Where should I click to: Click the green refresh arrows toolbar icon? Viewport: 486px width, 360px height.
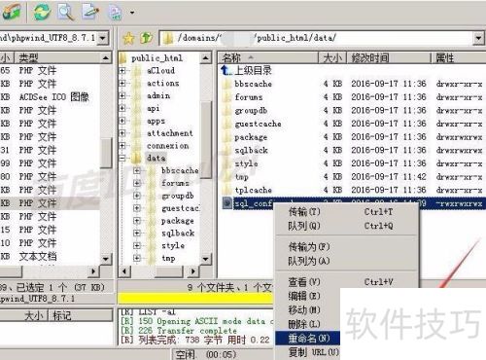[42, 12]
